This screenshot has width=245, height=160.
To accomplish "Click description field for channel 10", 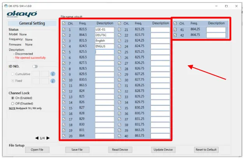I will [x=105, y=80].
